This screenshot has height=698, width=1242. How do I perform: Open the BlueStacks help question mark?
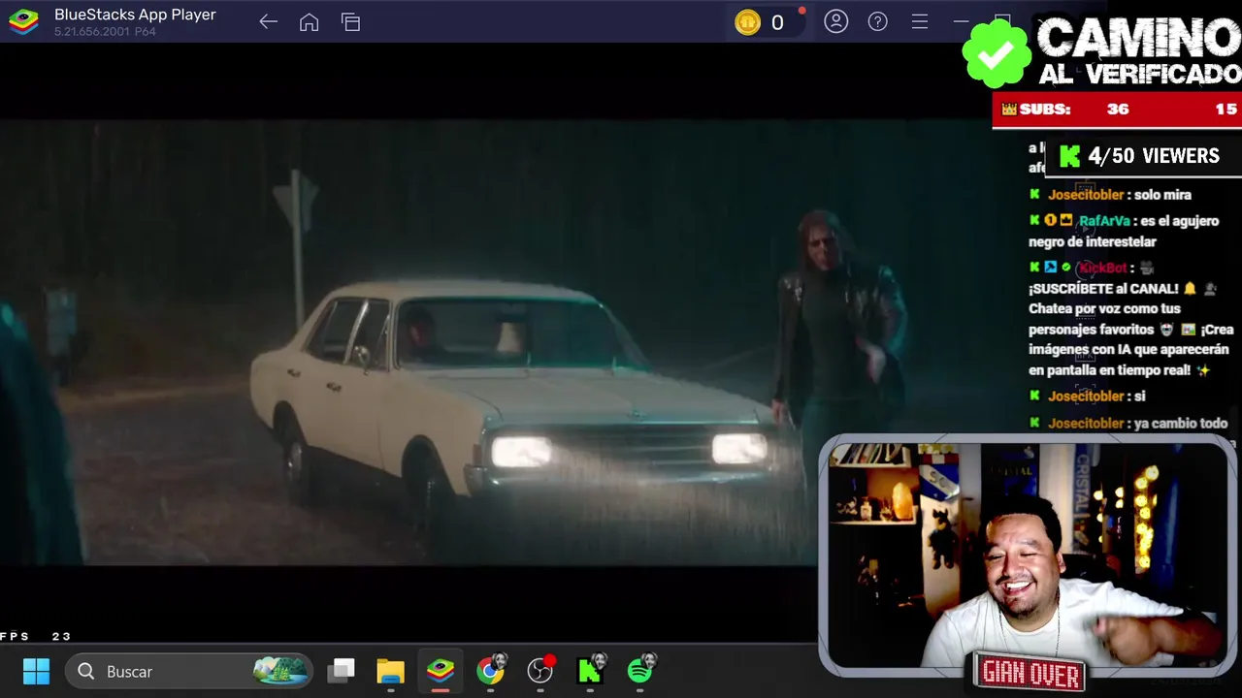coord(877,21)
